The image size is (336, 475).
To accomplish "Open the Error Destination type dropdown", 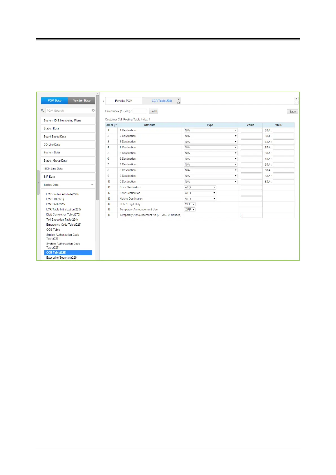I will [x=200, y=193].
